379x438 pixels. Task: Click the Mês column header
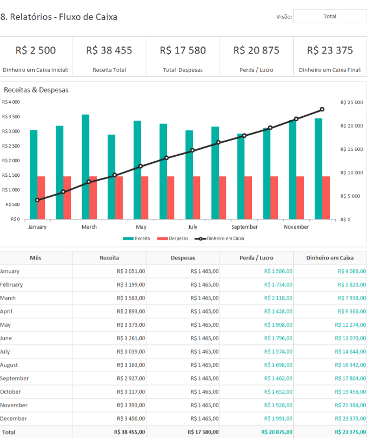click(36, 258)
